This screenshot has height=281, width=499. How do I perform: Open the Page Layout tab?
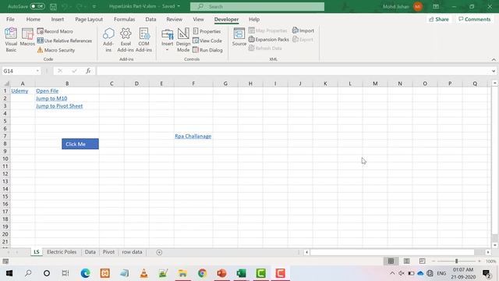tap(89, 20)
